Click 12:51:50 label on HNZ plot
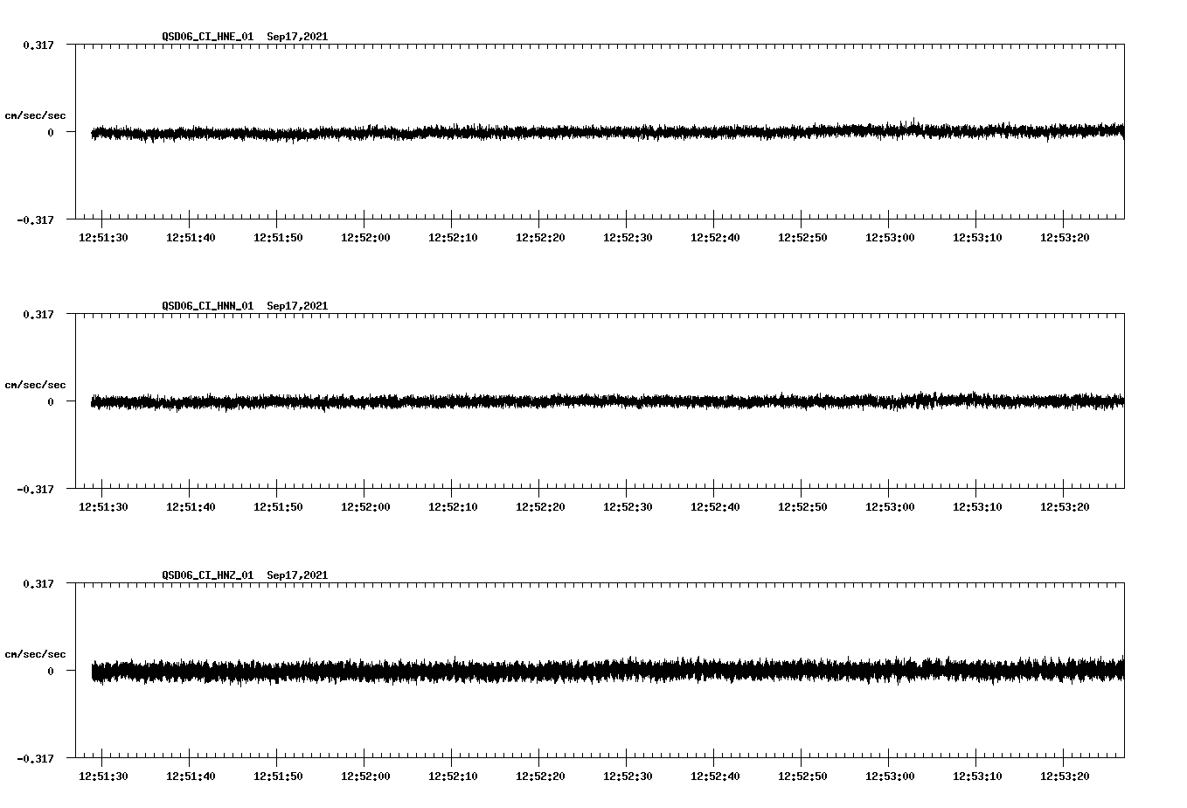The width and height of the screenshot is (1187, 808). 278,777
